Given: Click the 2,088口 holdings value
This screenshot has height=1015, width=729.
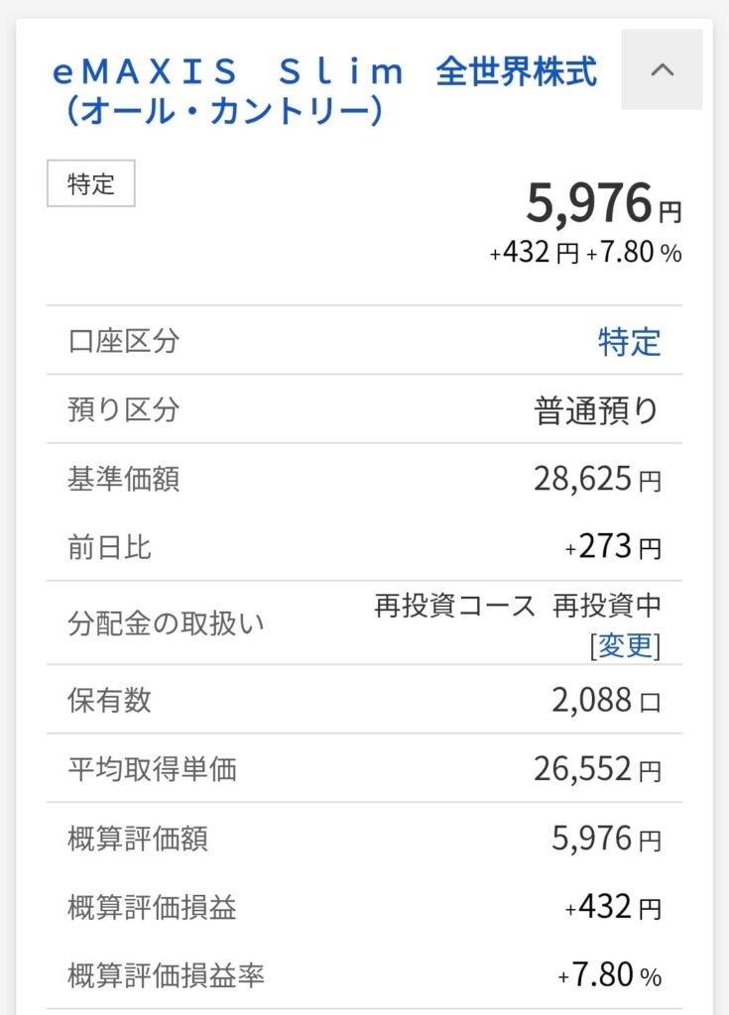Looking at the screenshot, I should pos(606,701).
